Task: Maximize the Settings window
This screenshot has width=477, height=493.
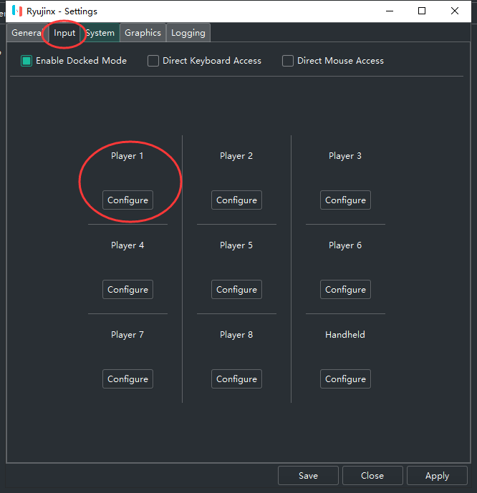Action: click(422, 11)
